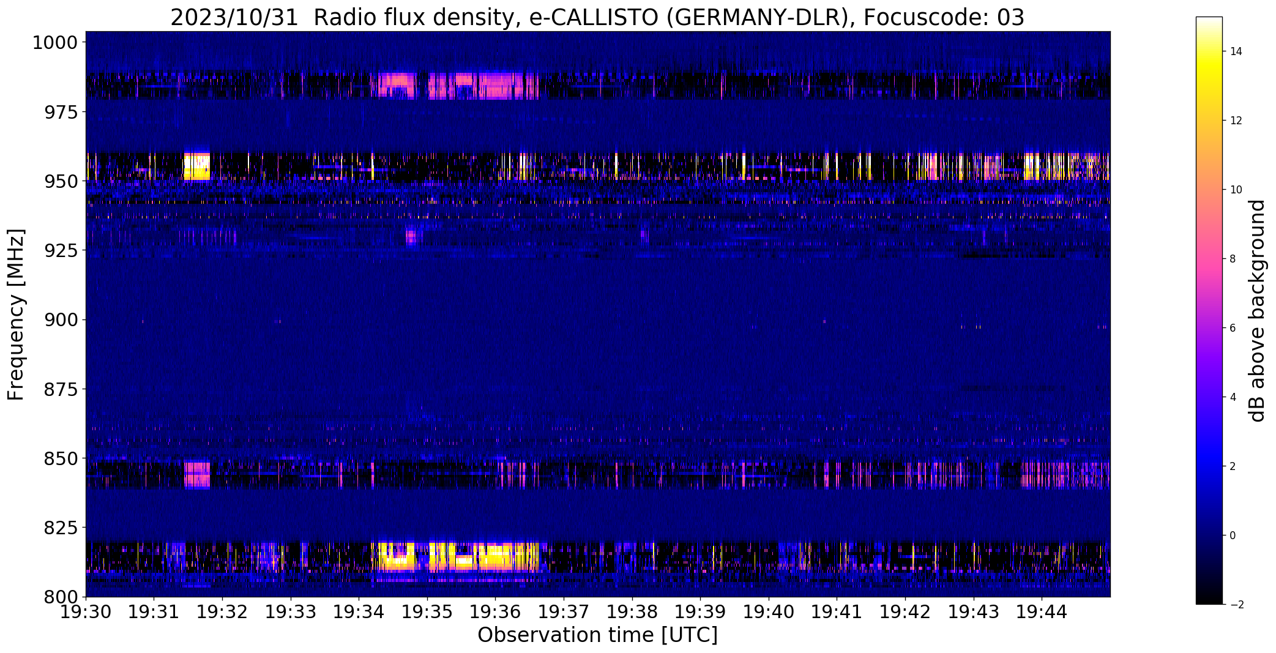Click the 850 MHz frequency tick label
Screen dimensions: 1276x653
click(61, 458)
